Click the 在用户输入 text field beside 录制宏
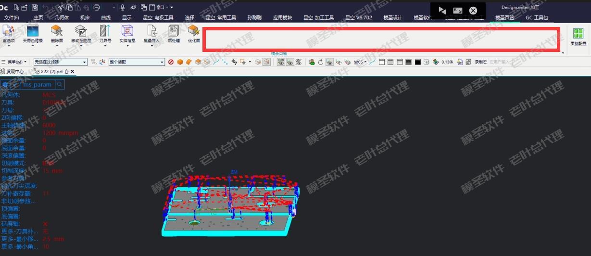The width and height of the screenshot is (591, 256). (x=500, y=62)
